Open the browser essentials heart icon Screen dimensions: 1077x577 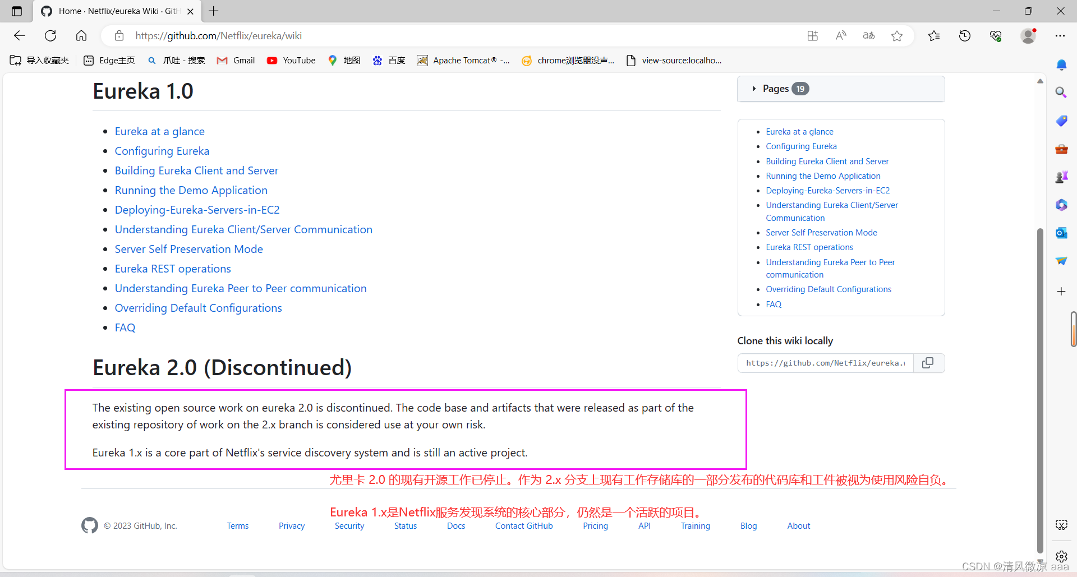coord(996,36)
